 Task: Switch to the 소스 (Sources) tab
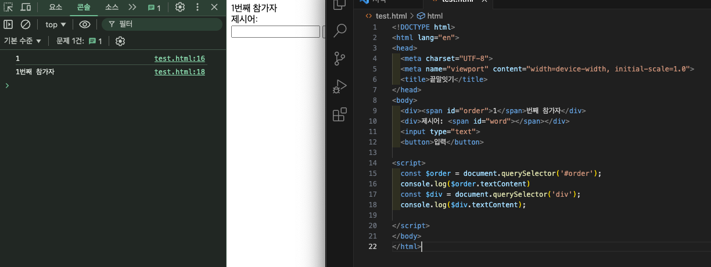click(x=112, y=8)
